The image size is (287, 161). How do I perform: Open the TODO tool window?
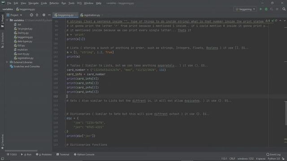[x=12, y=154]
